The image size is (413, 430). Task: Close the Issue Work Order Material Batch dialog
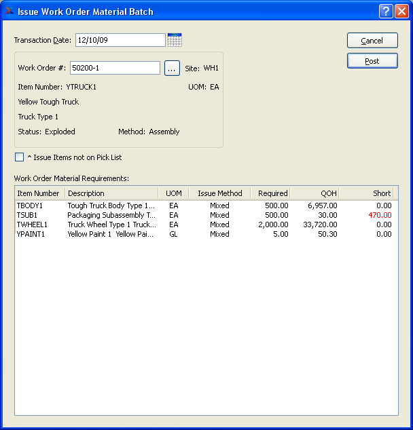tap(401, 12)
